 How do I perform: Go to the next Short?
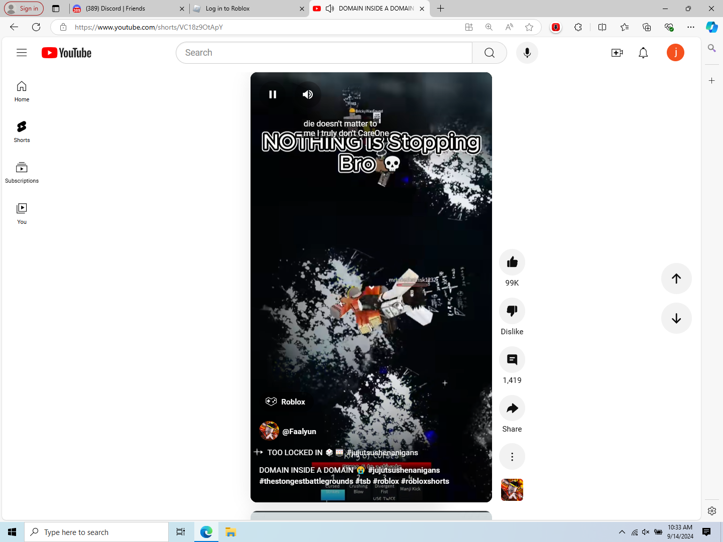click(676, 318)
